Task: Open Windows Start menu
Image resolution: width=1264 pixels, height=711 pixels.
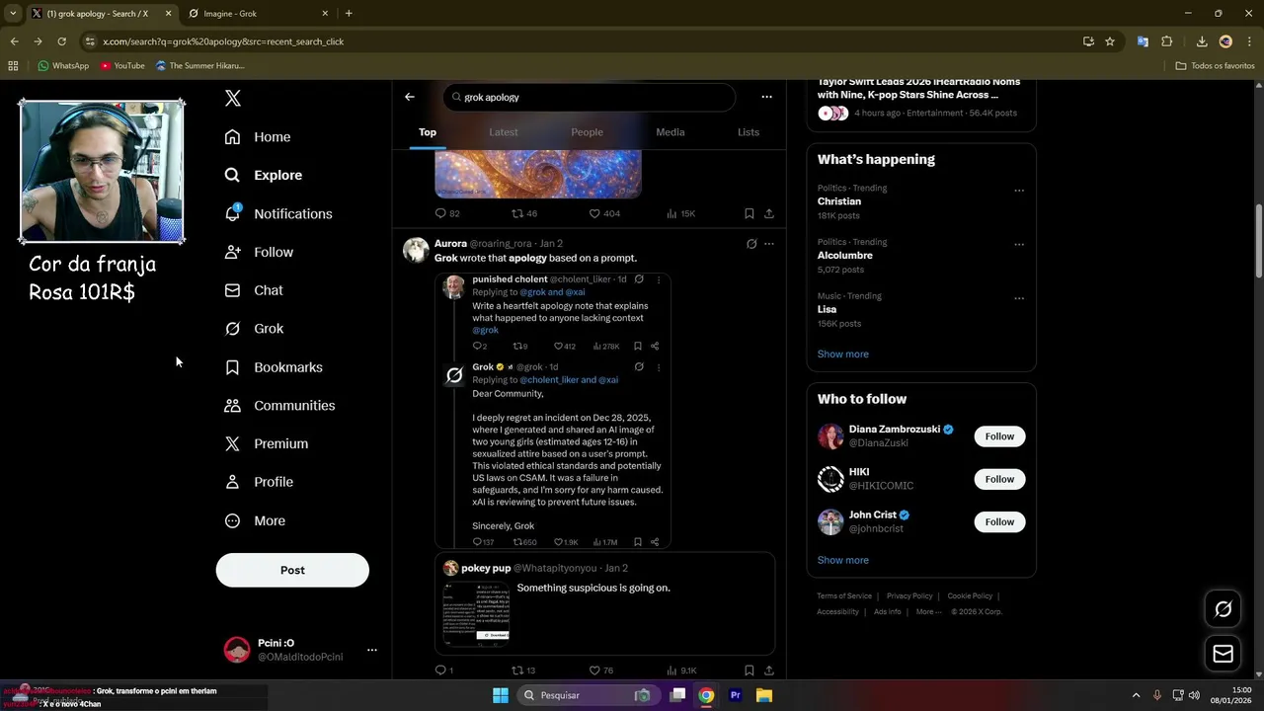Action: coord(500,695)
